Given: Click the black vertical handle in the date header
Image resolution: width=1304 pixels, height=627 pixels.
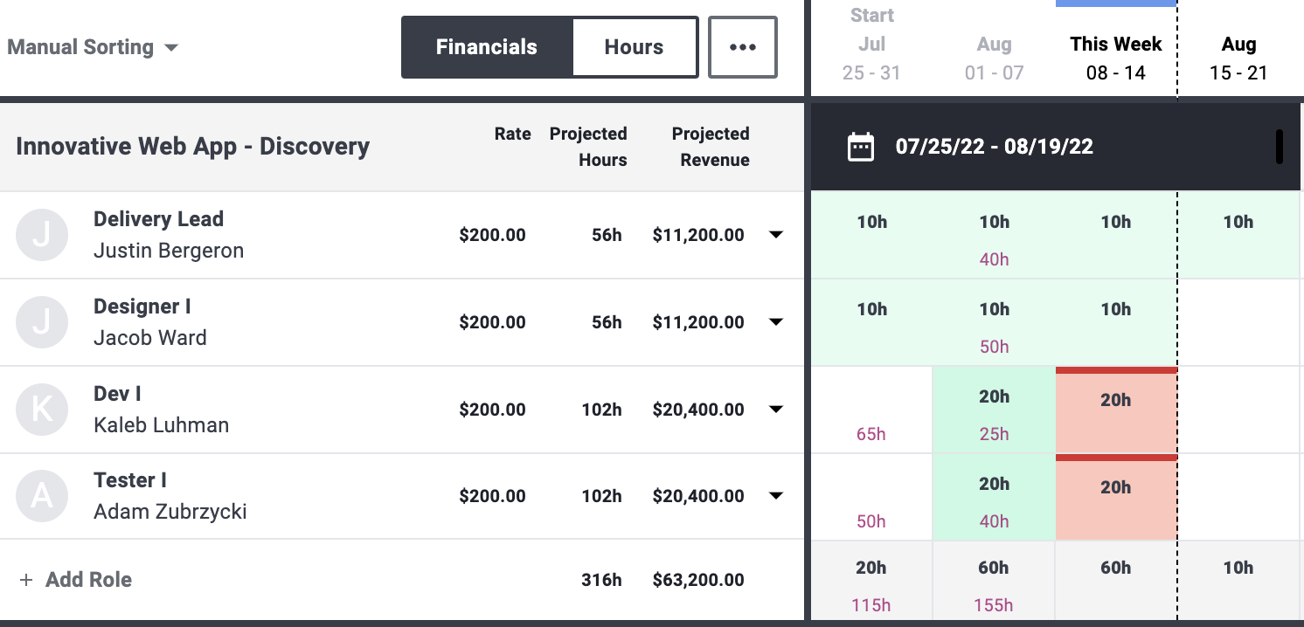Looking at the screenshot, I should click(x=1280, y=147).
